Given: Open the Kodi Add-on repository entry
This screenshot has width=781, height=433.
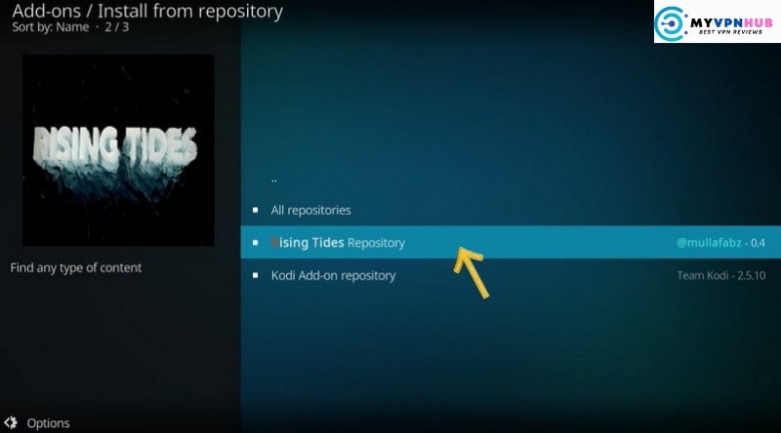Looking at the screenshot, I should (511, 275).
